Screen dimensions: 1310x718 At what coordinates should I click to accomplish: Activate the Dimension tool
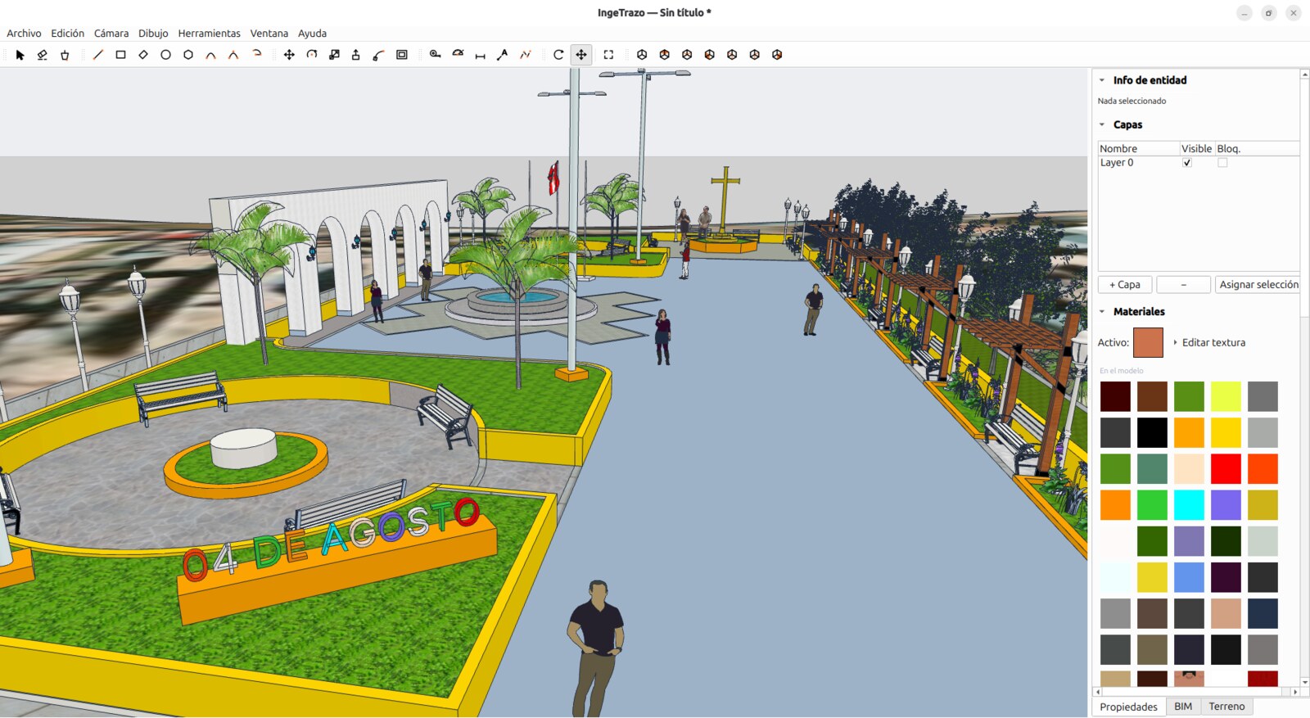pos(481,55)
